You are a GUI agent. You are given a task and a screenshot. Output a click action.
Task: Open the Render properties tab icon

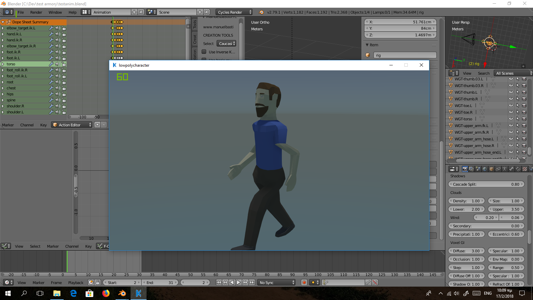pyautogui.click(x=465, y=169)
